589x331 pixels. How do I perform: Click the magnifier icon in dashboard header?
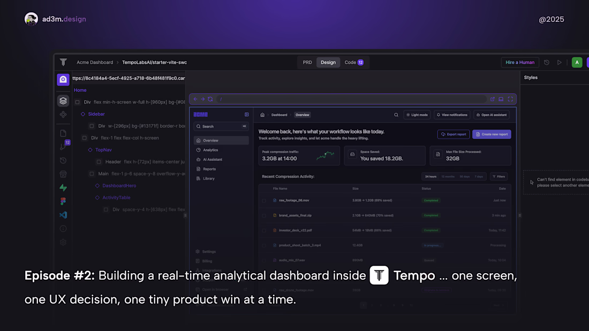(396, 115)
